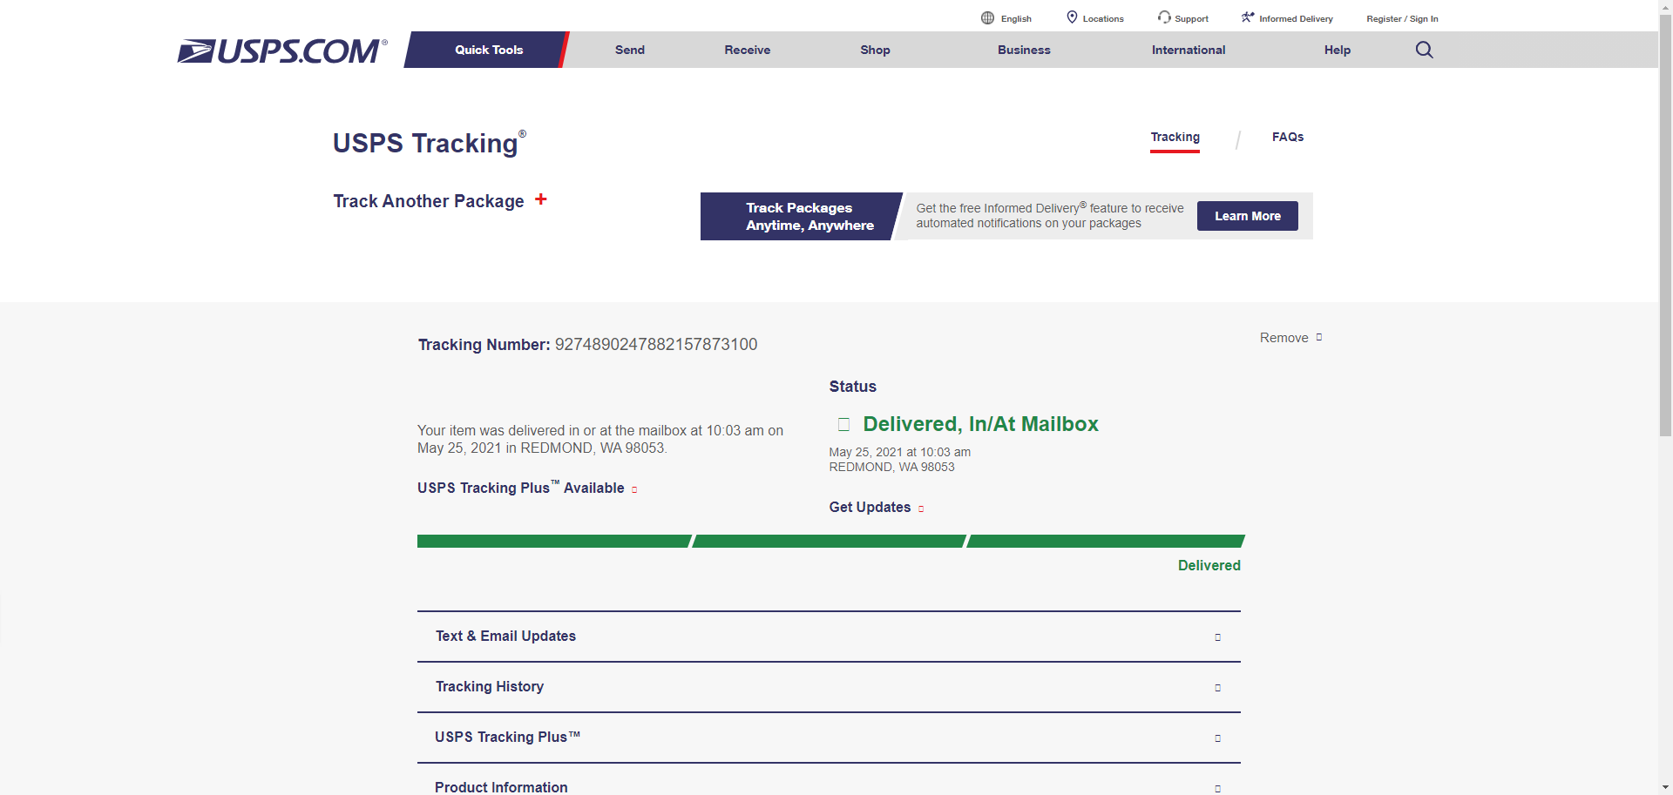Open the International menu
The width and height of the screenshot is (1673, 795).
[1188, 50]
